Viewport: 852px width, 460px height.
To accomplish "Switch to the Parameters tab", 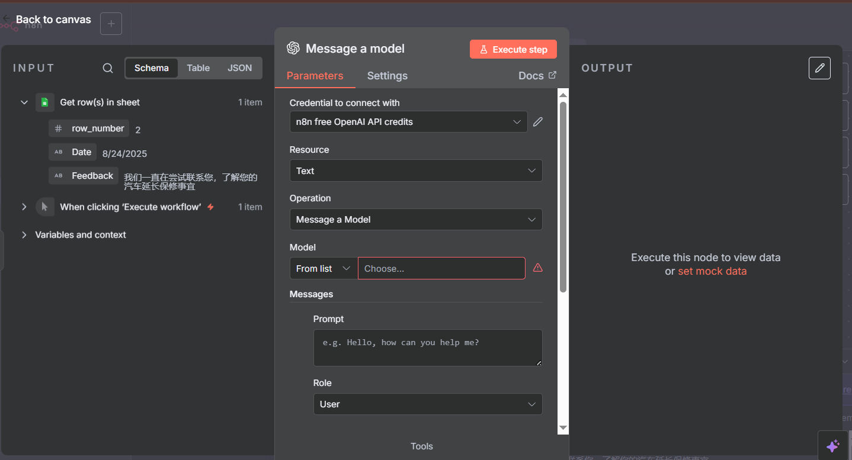I will coord(315,76).
